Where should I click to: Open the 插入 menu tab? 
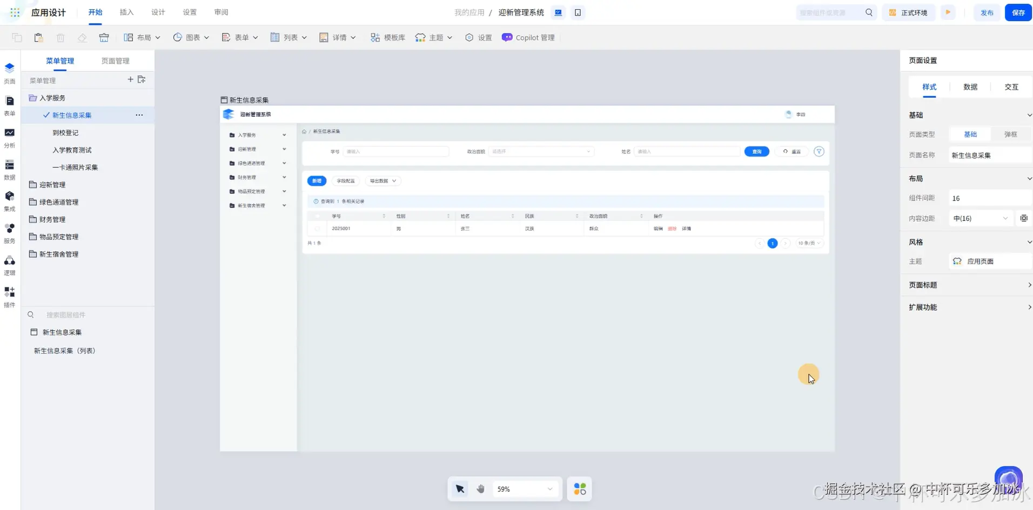(126, 12)
